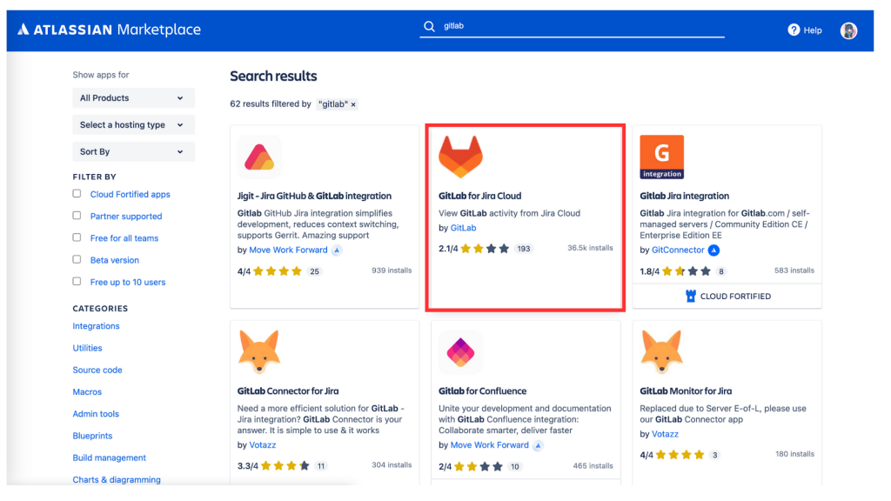Open the Gitlab Jira integration title
Viewport: 891px width, 501px height.
click(x=684, y=196)
